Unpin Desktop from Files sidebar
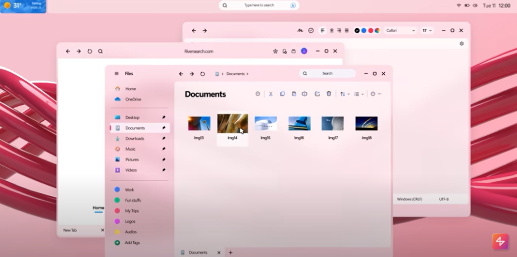This screenshot has width=517, height=257. coord(164,118)
